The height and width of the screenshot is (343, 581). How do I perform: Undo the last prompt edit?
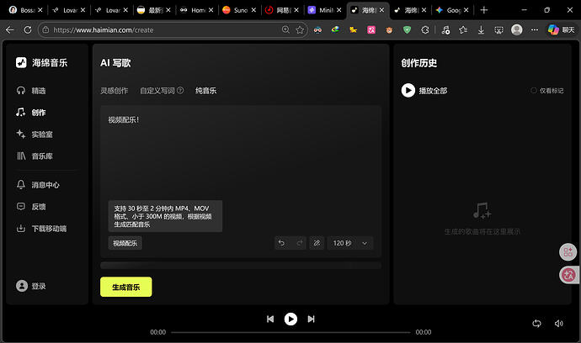[281, 243]
